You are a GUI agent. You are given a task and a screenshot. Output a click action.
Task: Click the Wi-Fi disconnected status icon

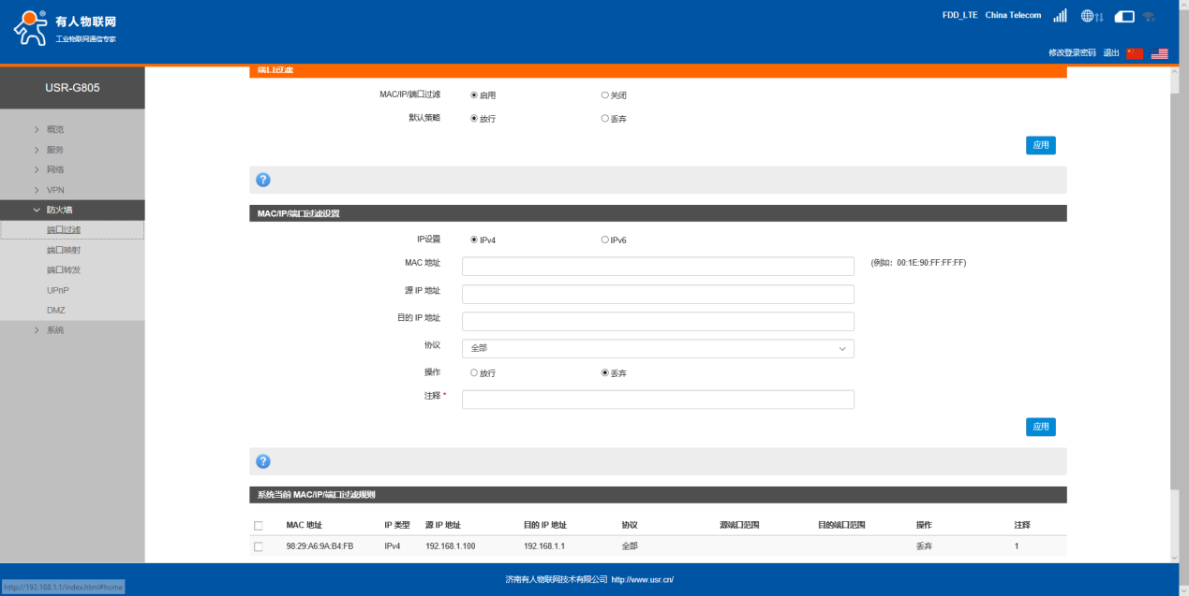[x=1149, y=16]
